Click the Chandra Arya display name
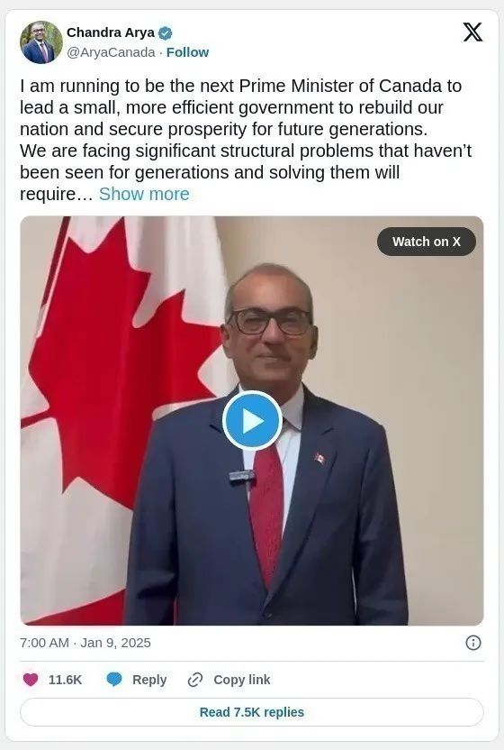Image resolution: width=504 pixels, height=750 pixels. (111, 32)
